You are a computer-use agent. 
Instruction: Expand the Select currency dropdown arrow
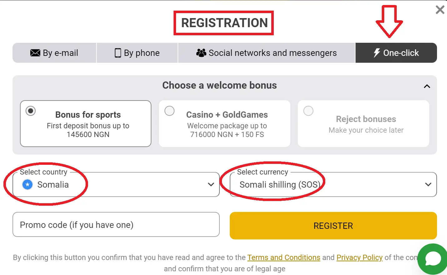(428, 184)
